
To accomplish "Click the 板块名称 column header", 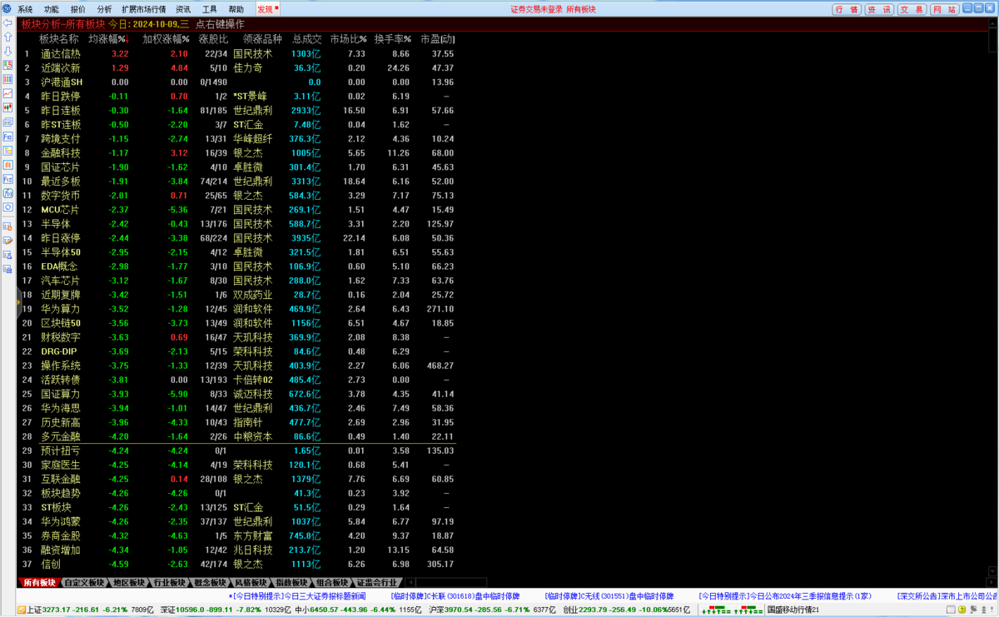I will (x=59, y=39).
